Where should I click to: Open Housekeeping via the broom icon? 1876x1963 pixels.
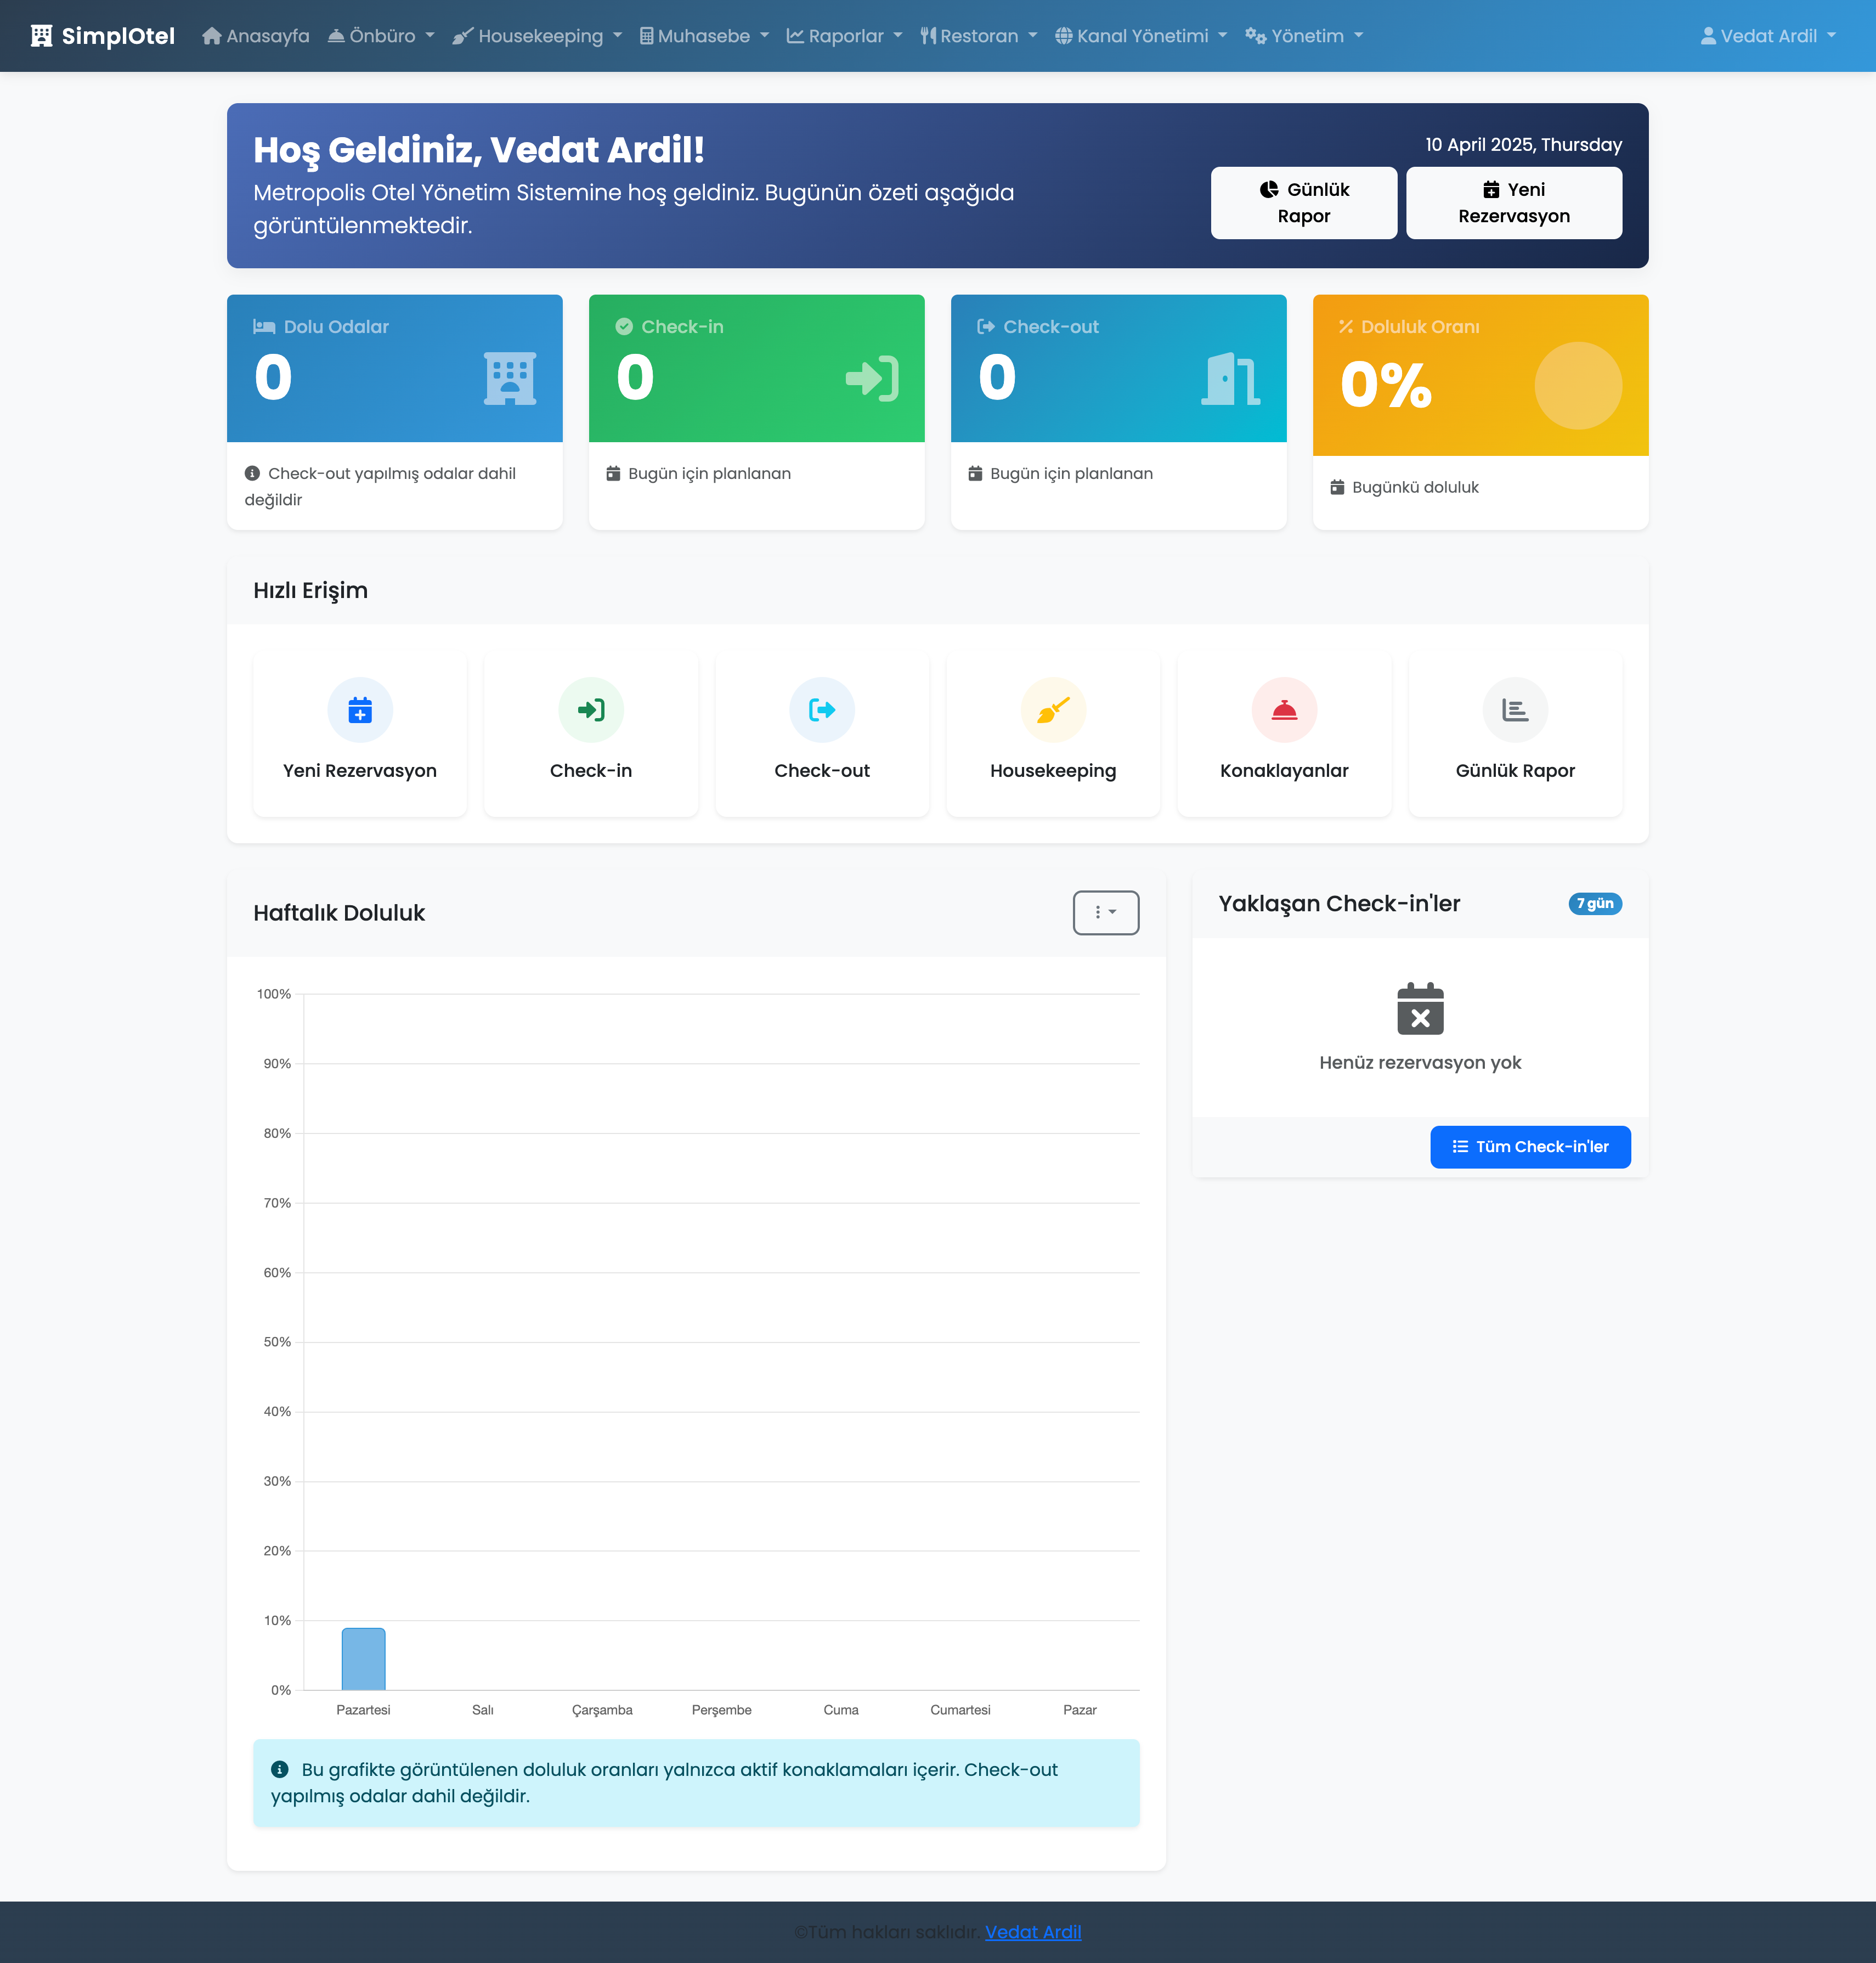[x=1053, y=710]
